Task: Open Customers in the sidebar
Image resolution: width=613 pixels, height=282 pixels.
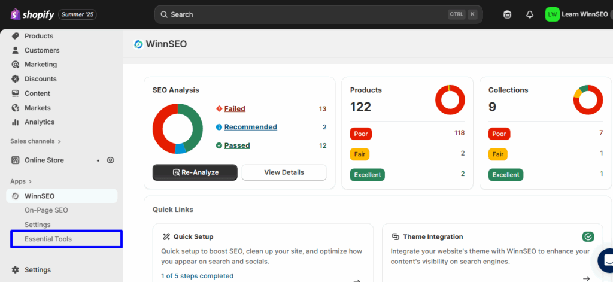Action: [x=42, y=50]
